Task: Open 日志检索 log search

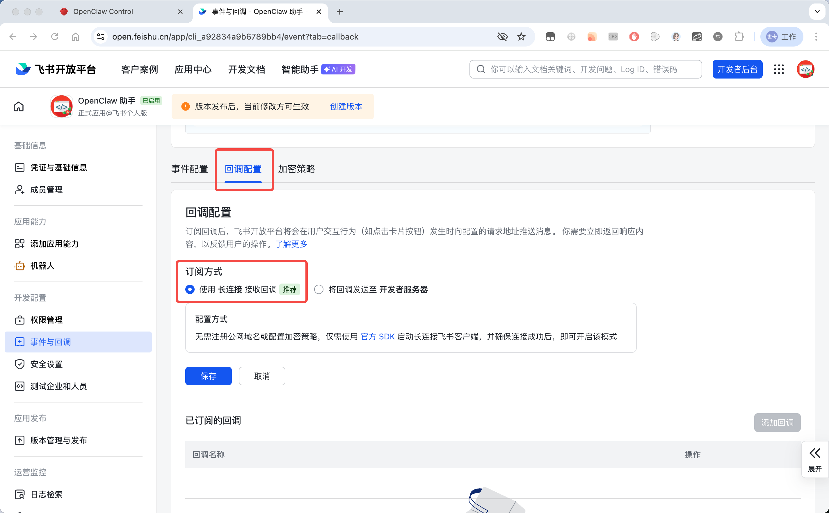Action: coord(46,494)
